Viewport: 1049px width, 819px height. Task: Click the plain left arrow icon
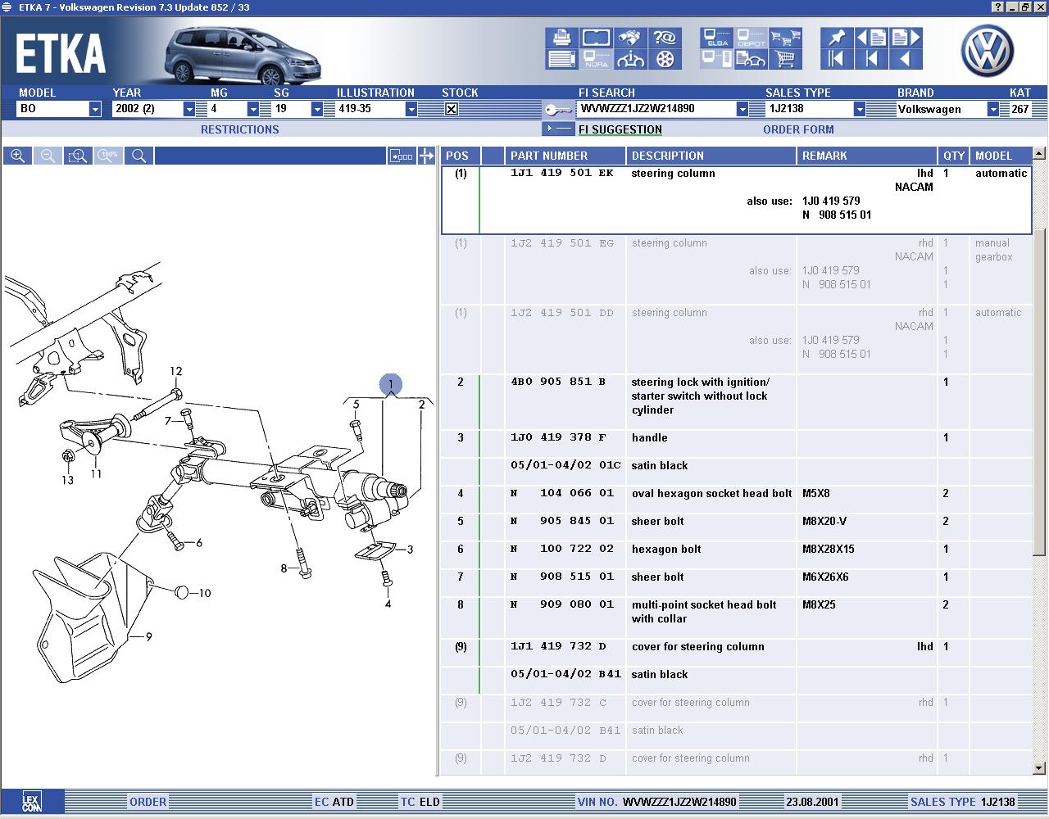[906, 59]
